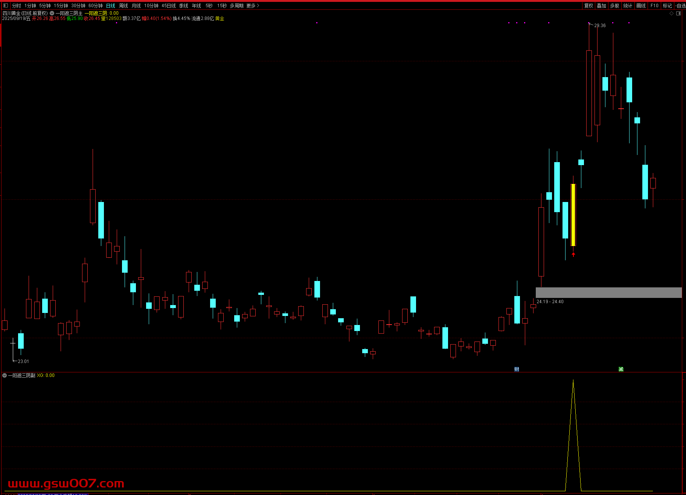Click the 23.01 low price label
686x495 pixels.
click(x=23, y=361)
